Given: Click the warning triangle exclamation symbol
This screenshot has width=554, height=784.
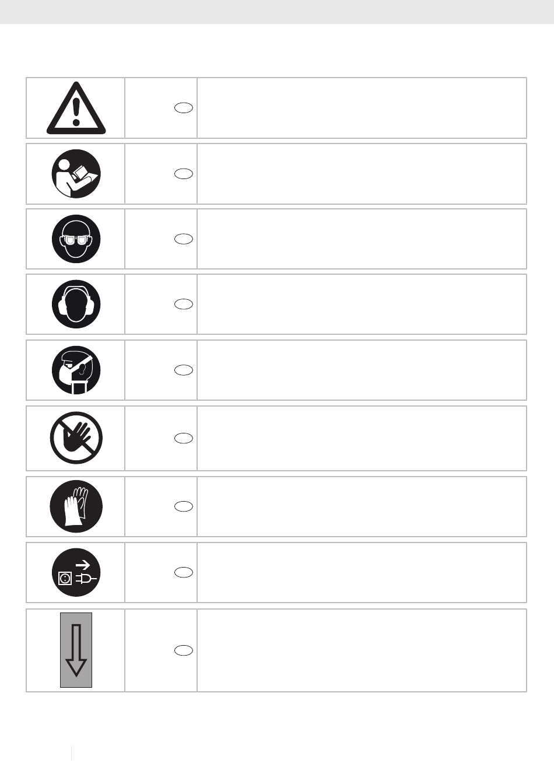Looking at the screenshot, I should pyautogui.click(x=76, y=108).
